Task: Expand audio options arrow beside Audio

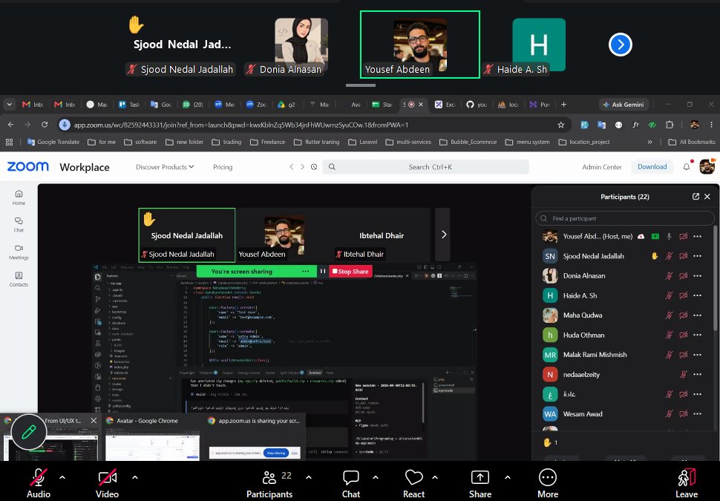Action: [x=62, y=477]
